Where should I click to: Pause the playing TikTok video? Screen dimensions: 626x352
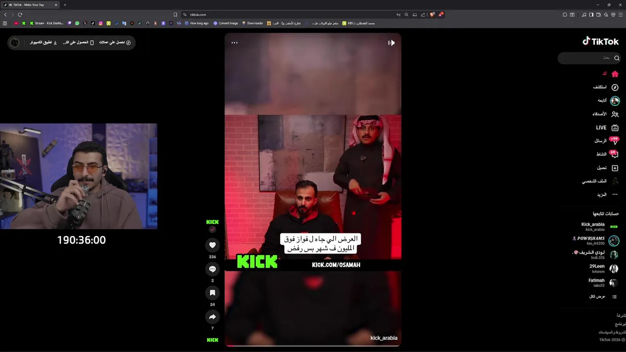click(x=313, y=190)
